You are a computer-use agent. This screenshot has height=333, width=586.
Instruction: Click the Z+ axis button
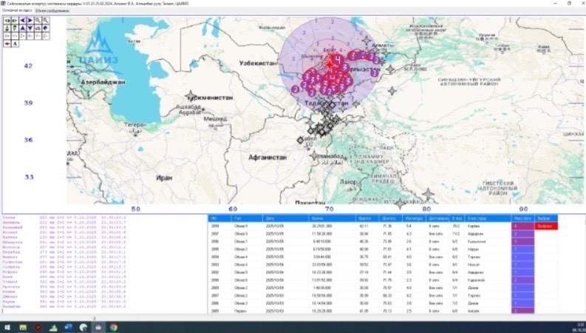(23, 36)
